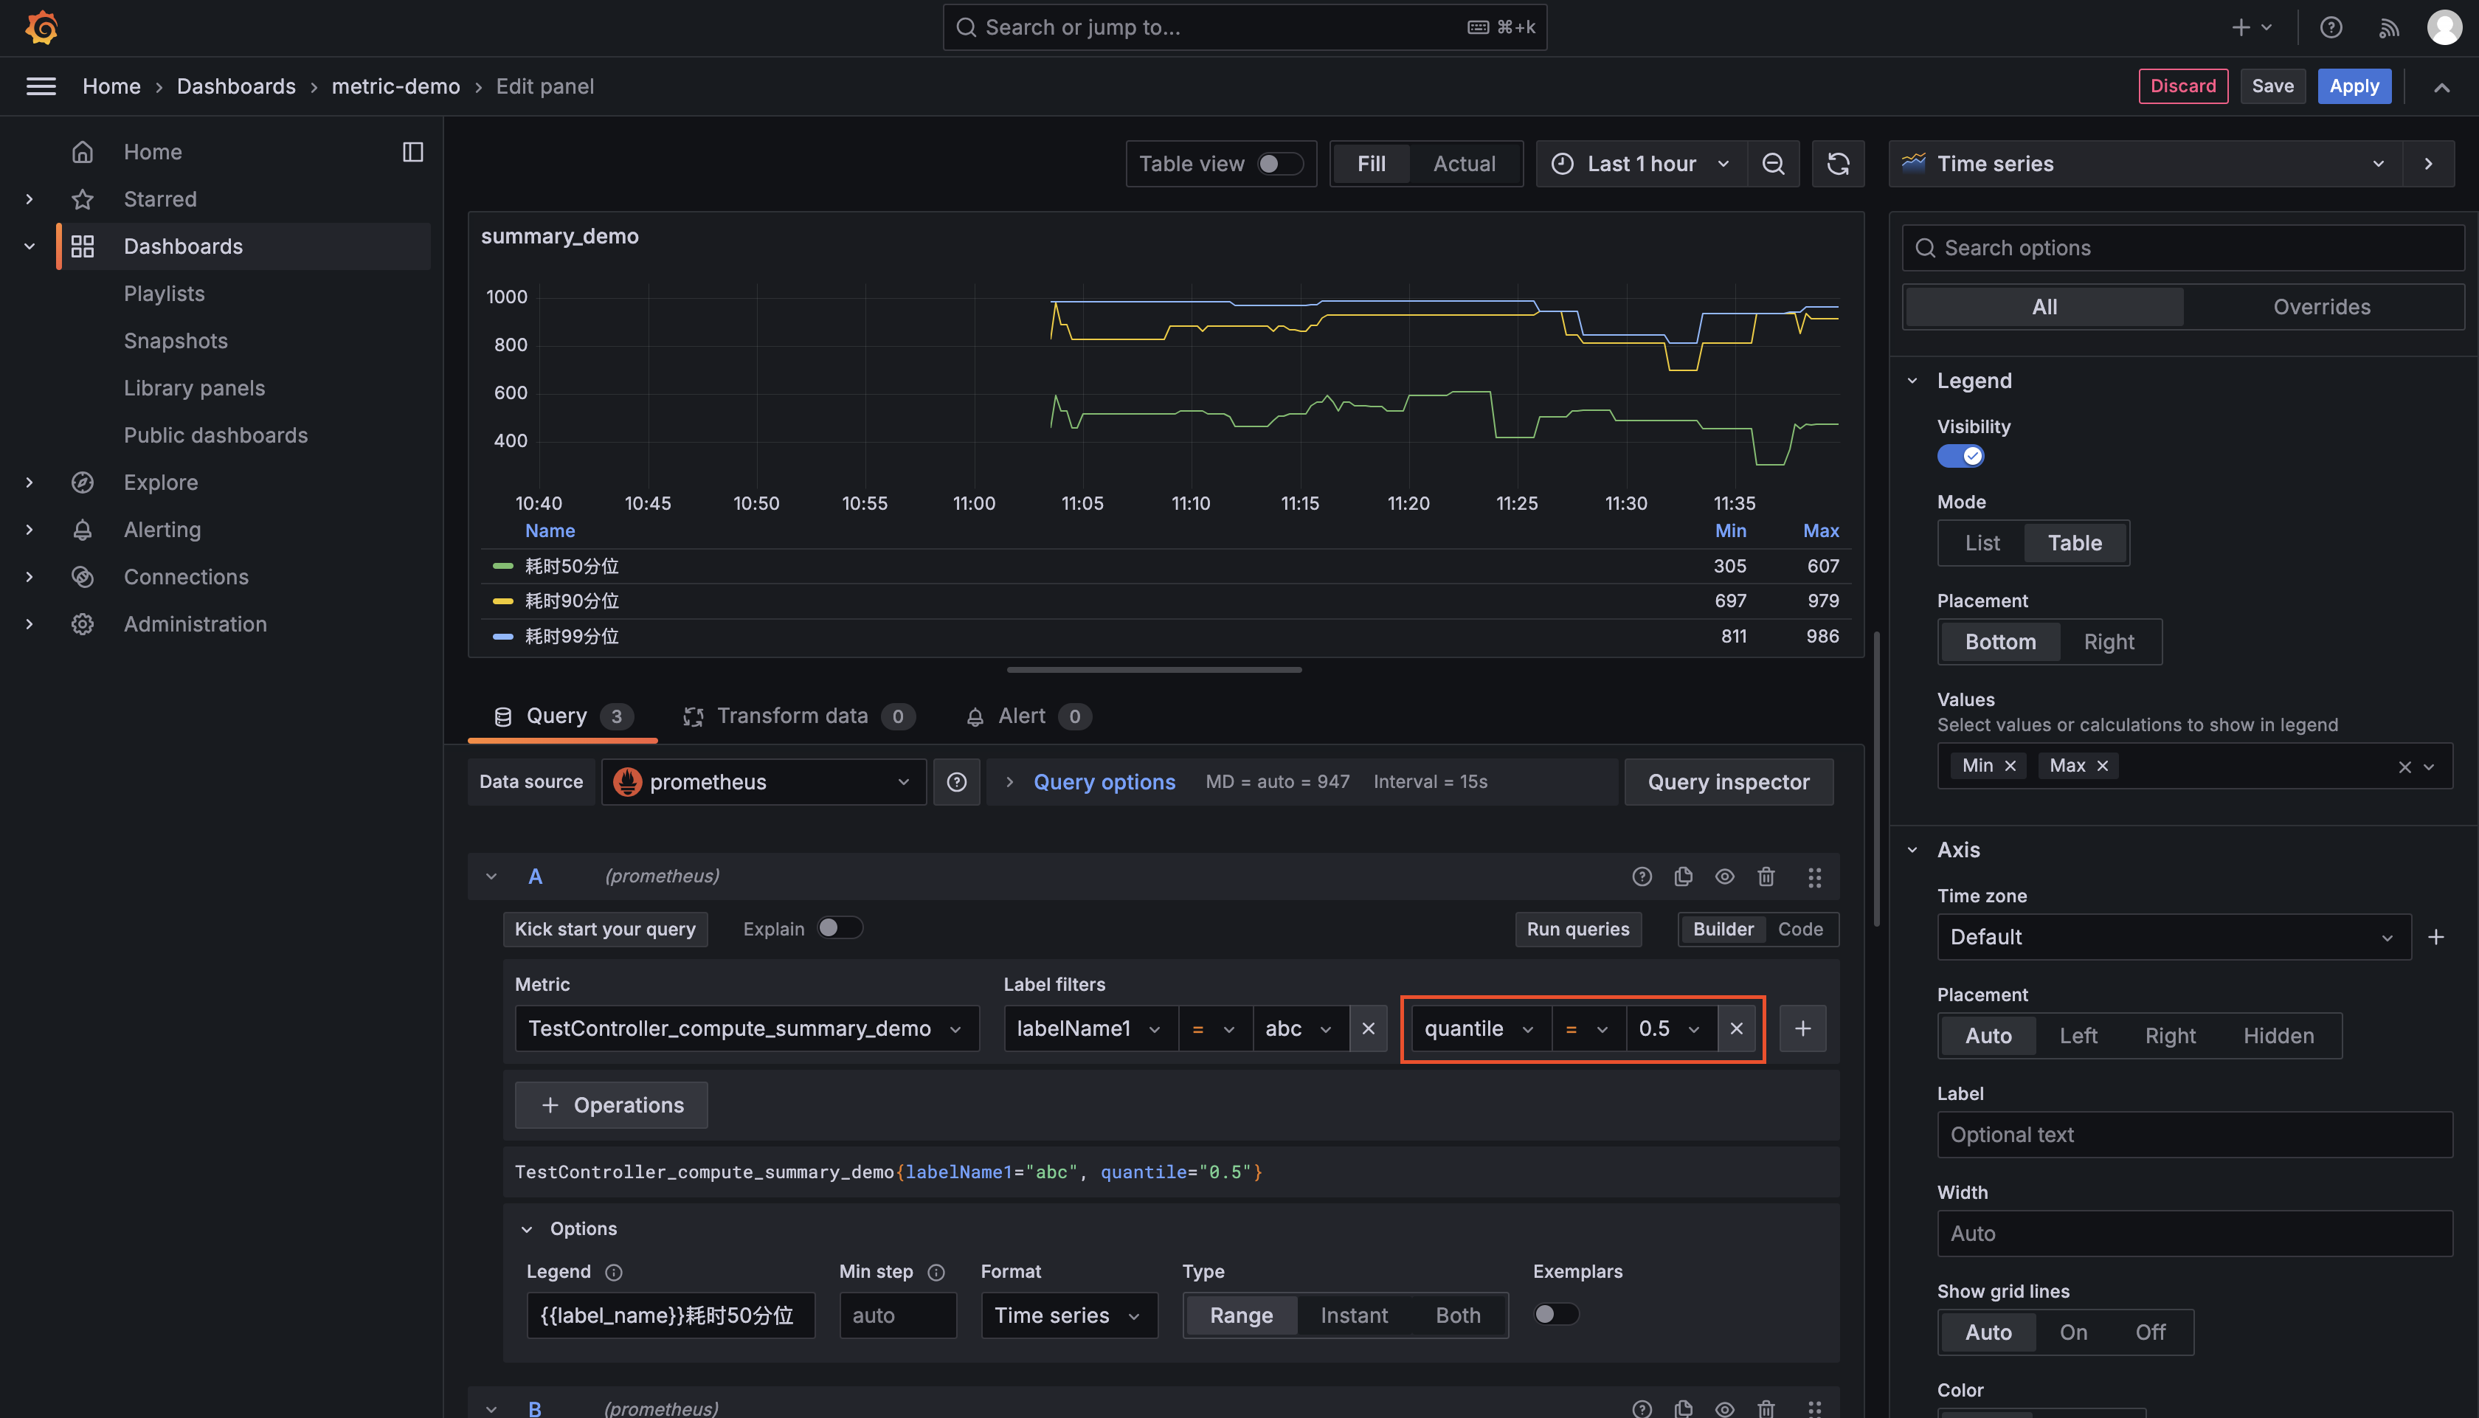
Task: Enable the Exemplars switch
Action: pyautogui.click(x=1555, y=1315)
